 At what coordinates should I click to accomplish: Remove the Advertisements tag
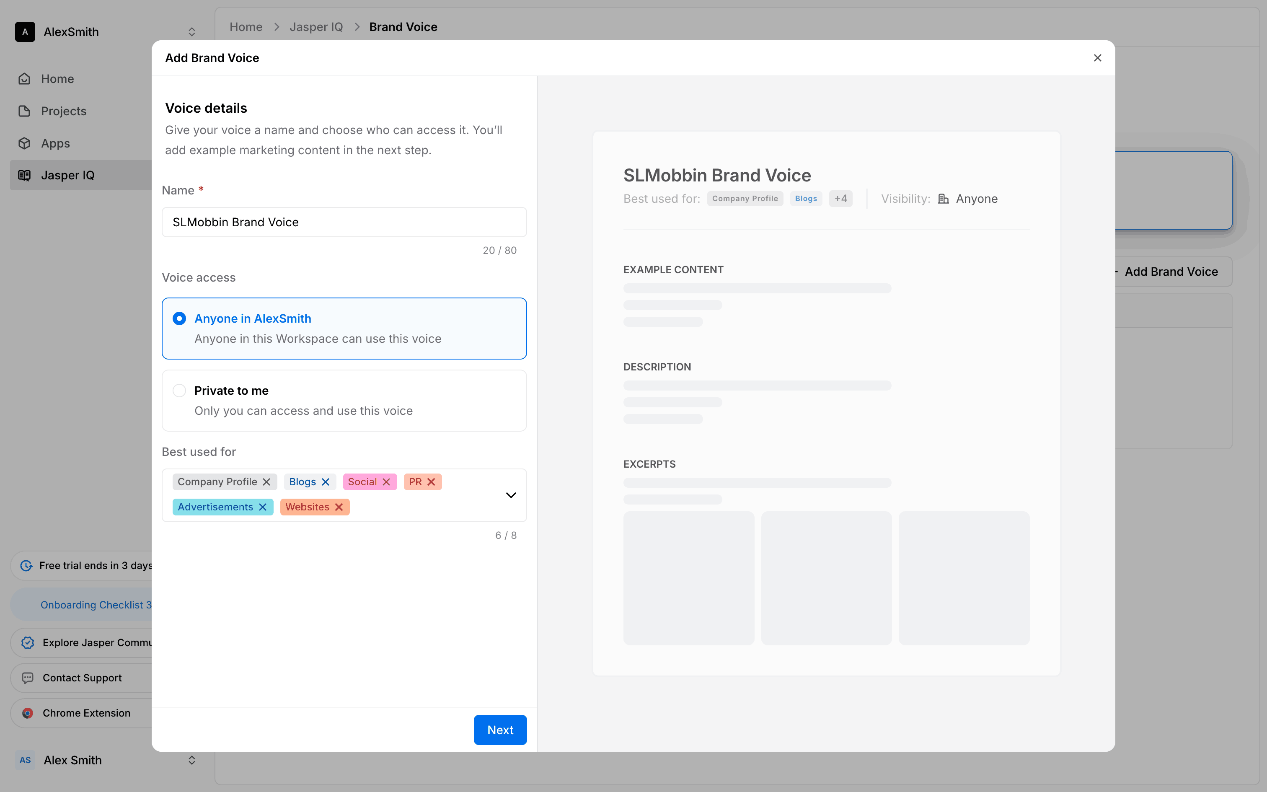[x=263, y=507]
